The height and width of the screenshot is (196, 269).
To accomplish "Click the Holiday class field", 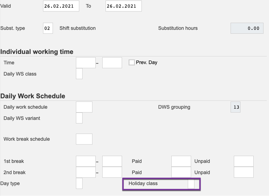I will tap(191, 184).
